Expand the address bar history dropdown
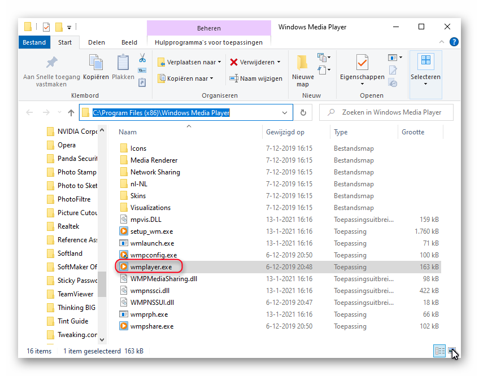This screenshot has width=479, height=376. tap(285, 113)
